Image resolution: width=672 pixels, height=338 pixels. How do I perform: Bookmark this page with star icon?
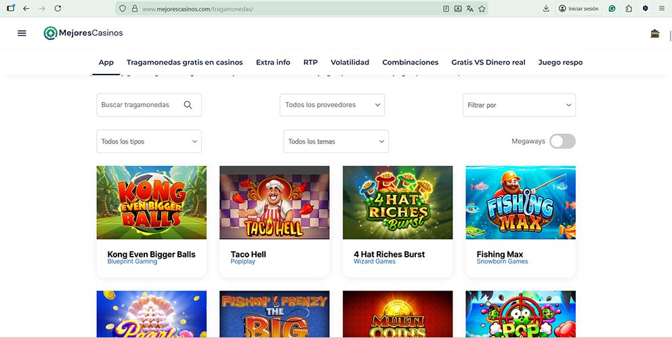coord(482,9)
